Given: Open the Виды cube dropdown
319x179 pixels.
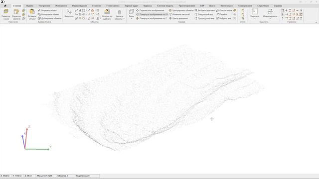Looking at the screenshot, I should [x=132, y=14].
